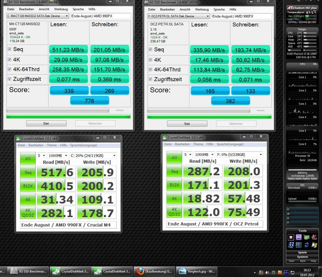Uncheck 4K test in M4-CT128 AS SSD window

10,59
